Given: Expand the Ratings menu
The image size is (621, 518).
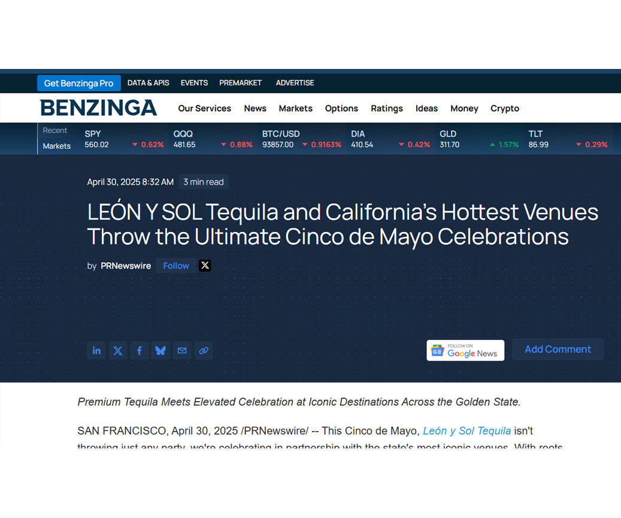Looking at the screenshot, I should 386,109.
